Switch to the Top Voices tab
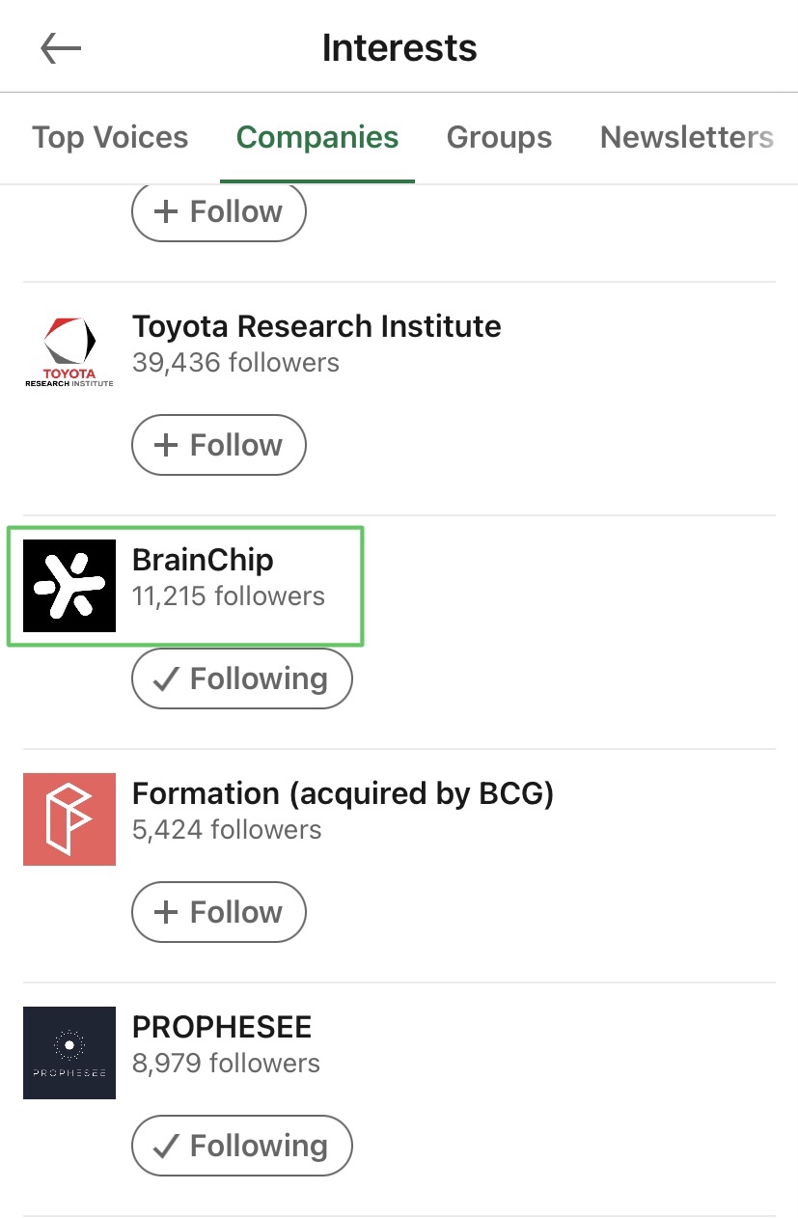The width and height of the screenshot is (798, 1218). pyautogui.click(x=110, y=137)
